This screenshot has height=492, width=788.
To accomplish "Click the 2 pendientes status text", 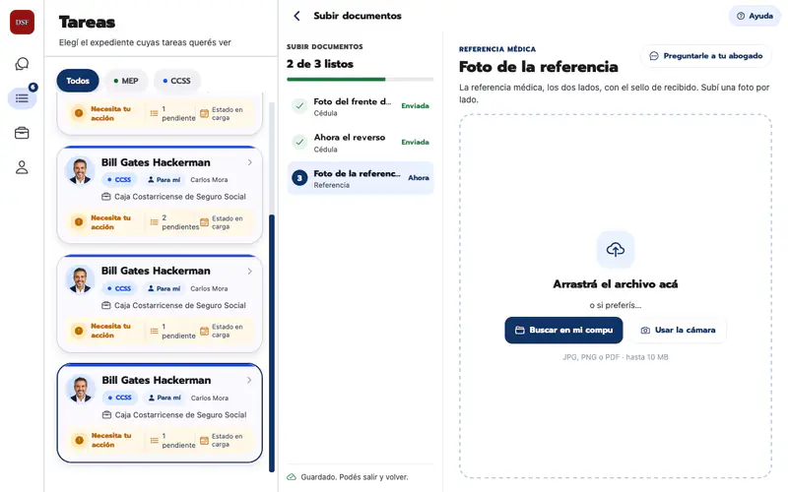I will pyautogui.click(x=180, y=222).
